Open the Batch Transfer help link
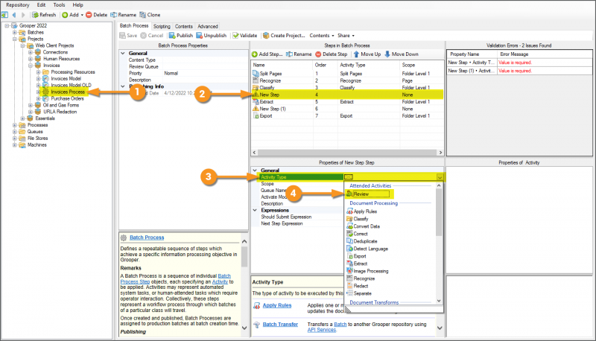596x341 pixels. point(280,325)
